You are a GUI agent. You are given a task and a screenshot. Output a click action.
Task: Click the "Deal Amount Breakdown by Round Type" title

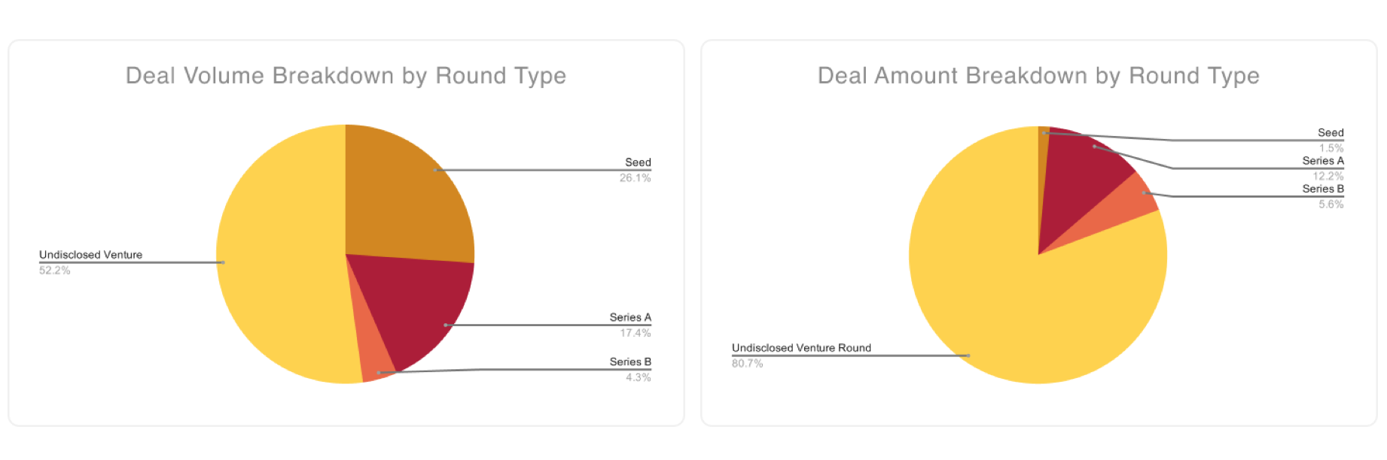[1038, 76]
